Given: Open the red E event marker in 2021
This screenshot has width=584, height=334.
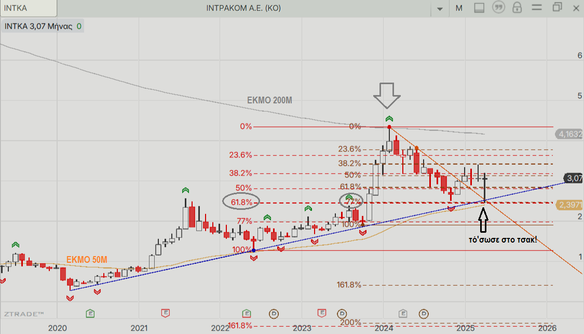Looking at the screenshot, I should [x=166, y=313].
